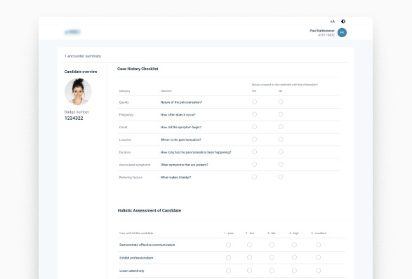
Task: Rate Listen attentively as 2 - low
Action: tap(249, 271)
